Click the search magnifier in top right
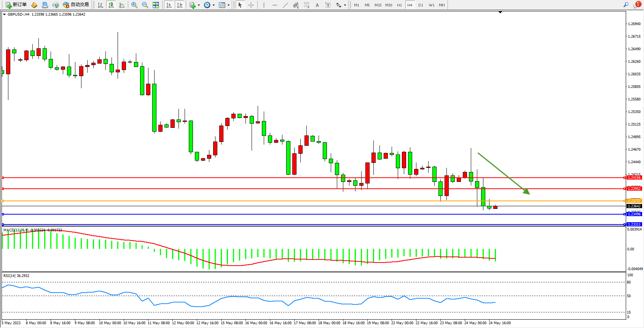The height and width of the screenshot is (328, 644). point(626,5)
